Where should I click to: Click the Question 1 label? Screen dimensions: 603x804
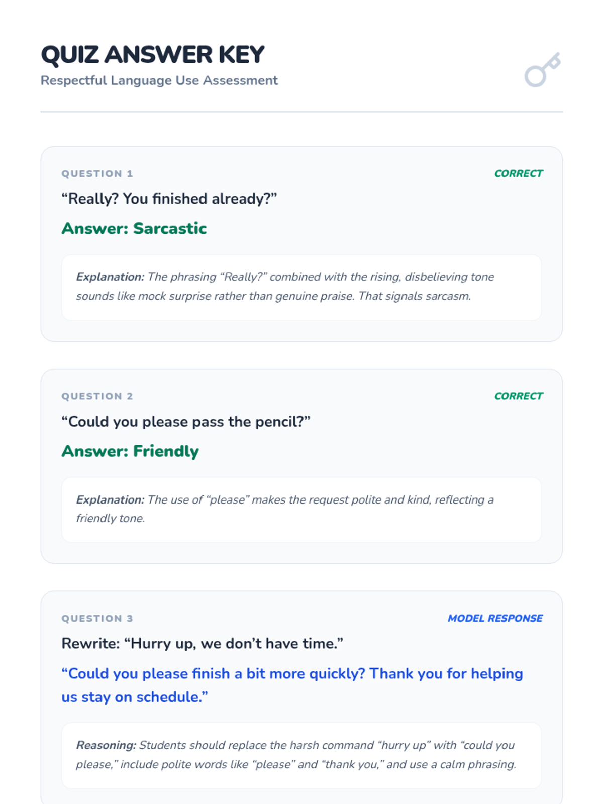pos(97,174)
